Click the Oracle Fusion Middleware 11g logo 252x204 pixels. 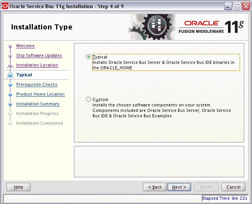(x=211, y=27)
